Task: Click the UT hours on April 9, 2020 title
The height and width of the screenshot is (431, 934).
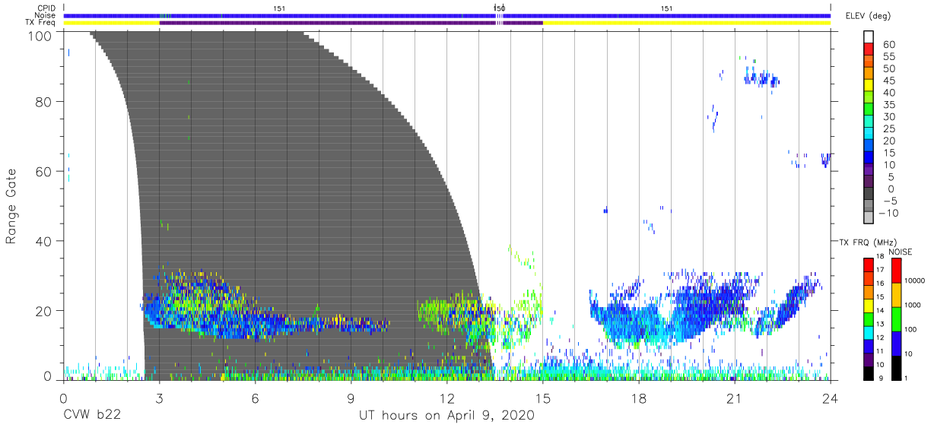Action: coord(446,416)
